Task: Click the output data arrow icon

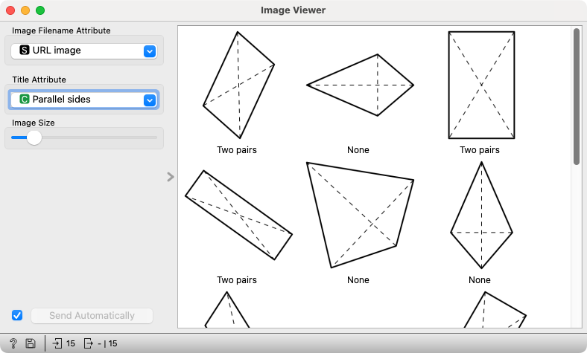Action: (x=89, y=343)
